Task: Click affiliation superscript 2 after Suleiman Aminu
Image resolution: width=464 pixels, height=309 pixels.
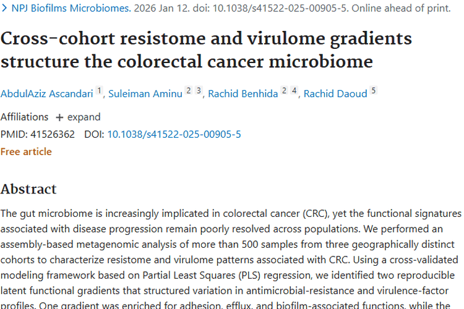Action: (189, 91)
